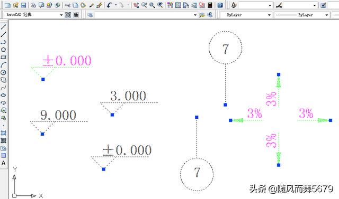Click the blue grip below 3.000 marker

[112, 115]
